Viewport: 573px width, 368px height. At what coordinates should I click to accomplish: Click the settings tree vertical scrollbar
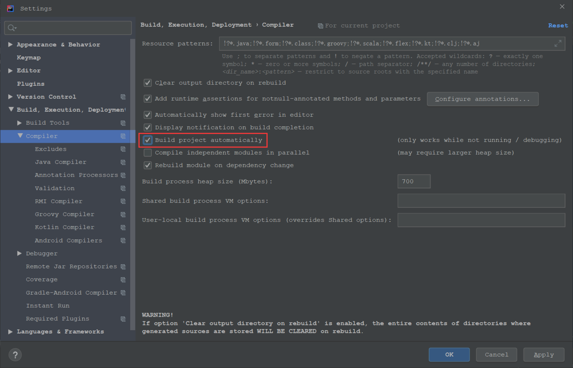[x=133, y=184]
